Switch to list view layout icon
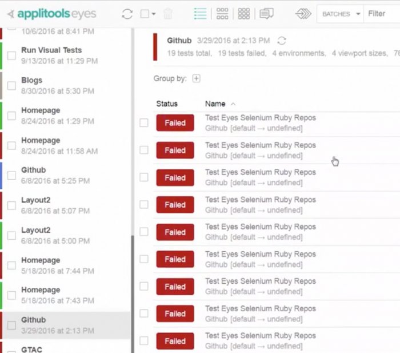This screenshot has height=353, width=400. 200,14
